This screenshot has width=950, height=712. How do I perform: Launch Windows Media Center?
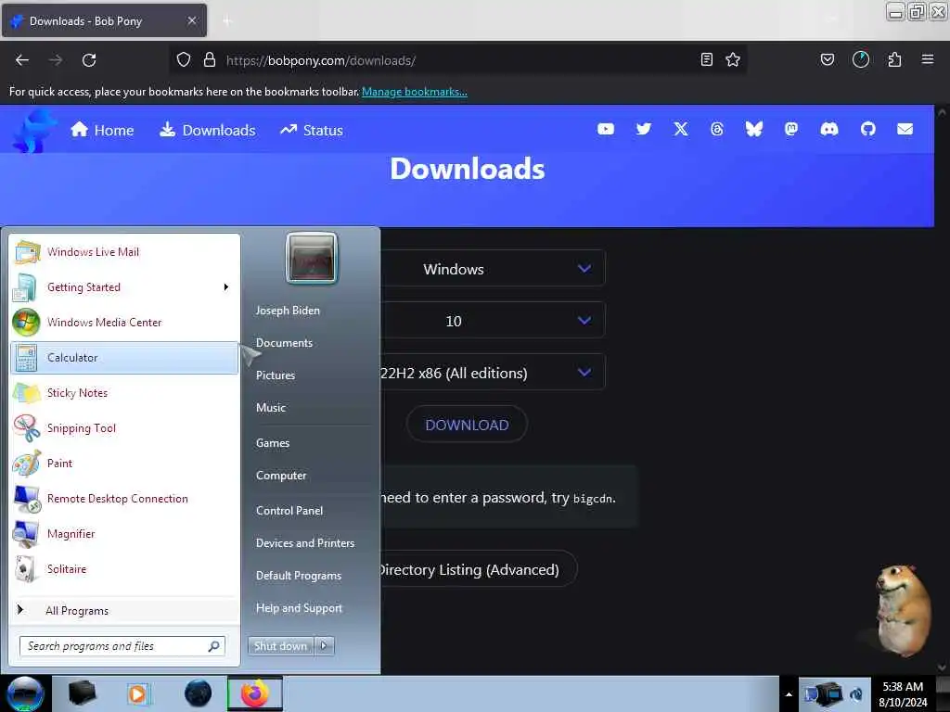click(x=125, y=322)
